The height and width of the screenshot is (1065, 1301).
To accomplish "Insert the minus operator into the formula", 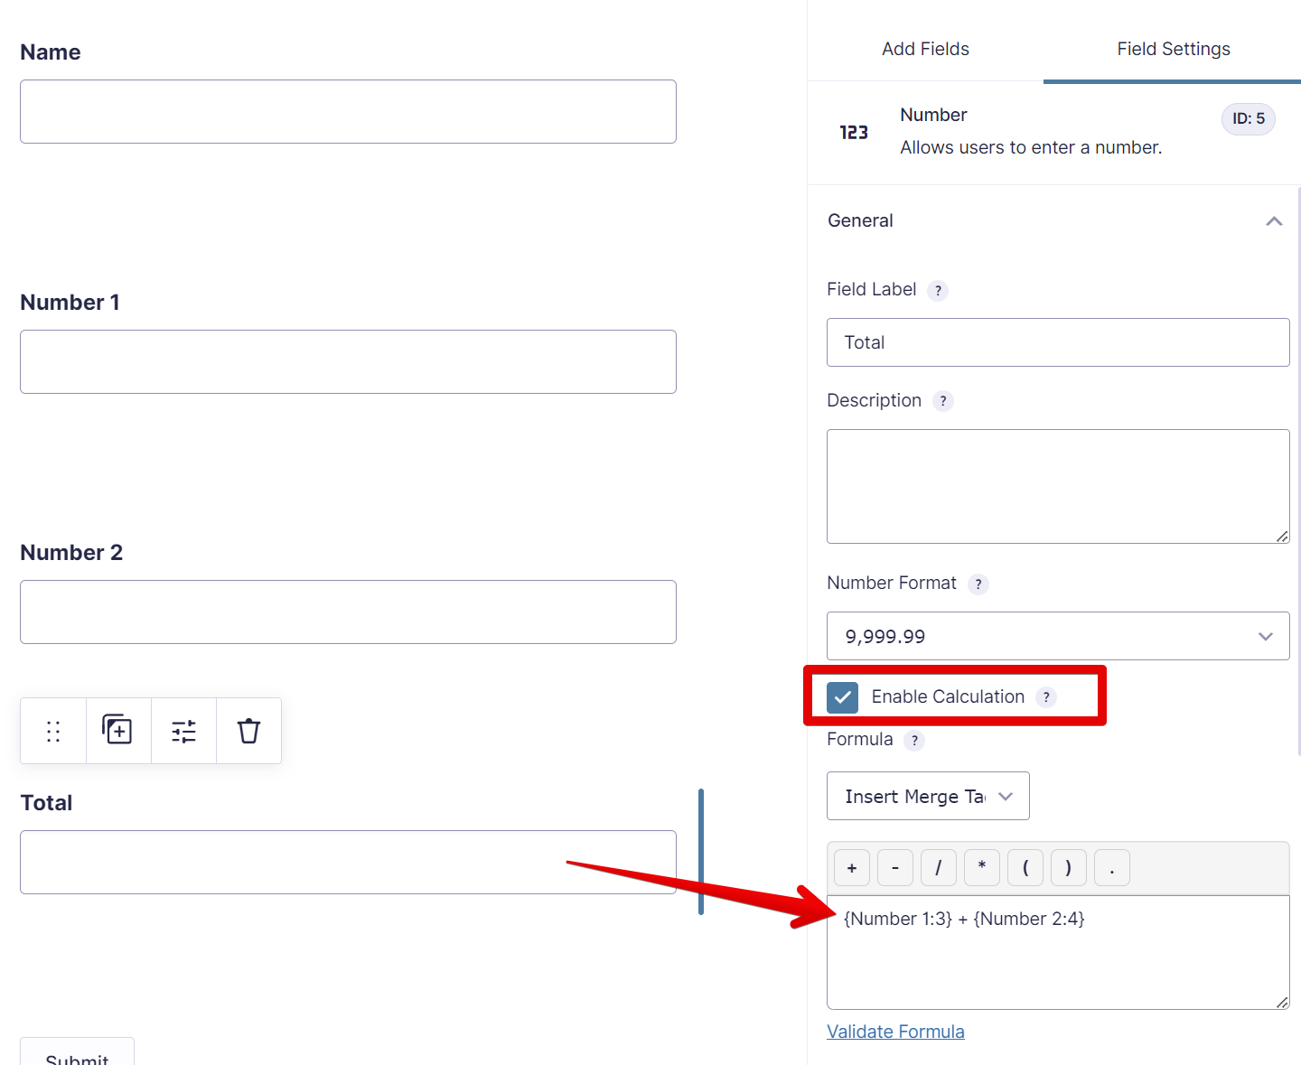I will click(x=895, y=868).
